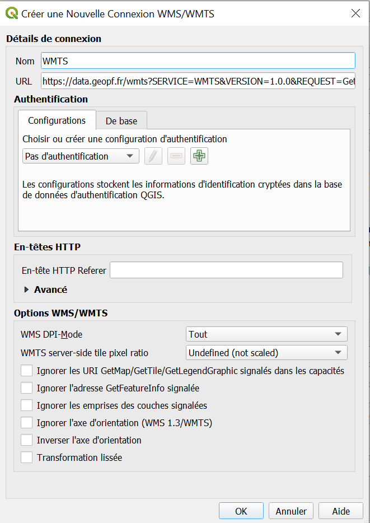This screenshot has width=370, height=523.
Task: Open WMTS server-side tile pixel ratio dropdown
Action: (x=266, y=352)
